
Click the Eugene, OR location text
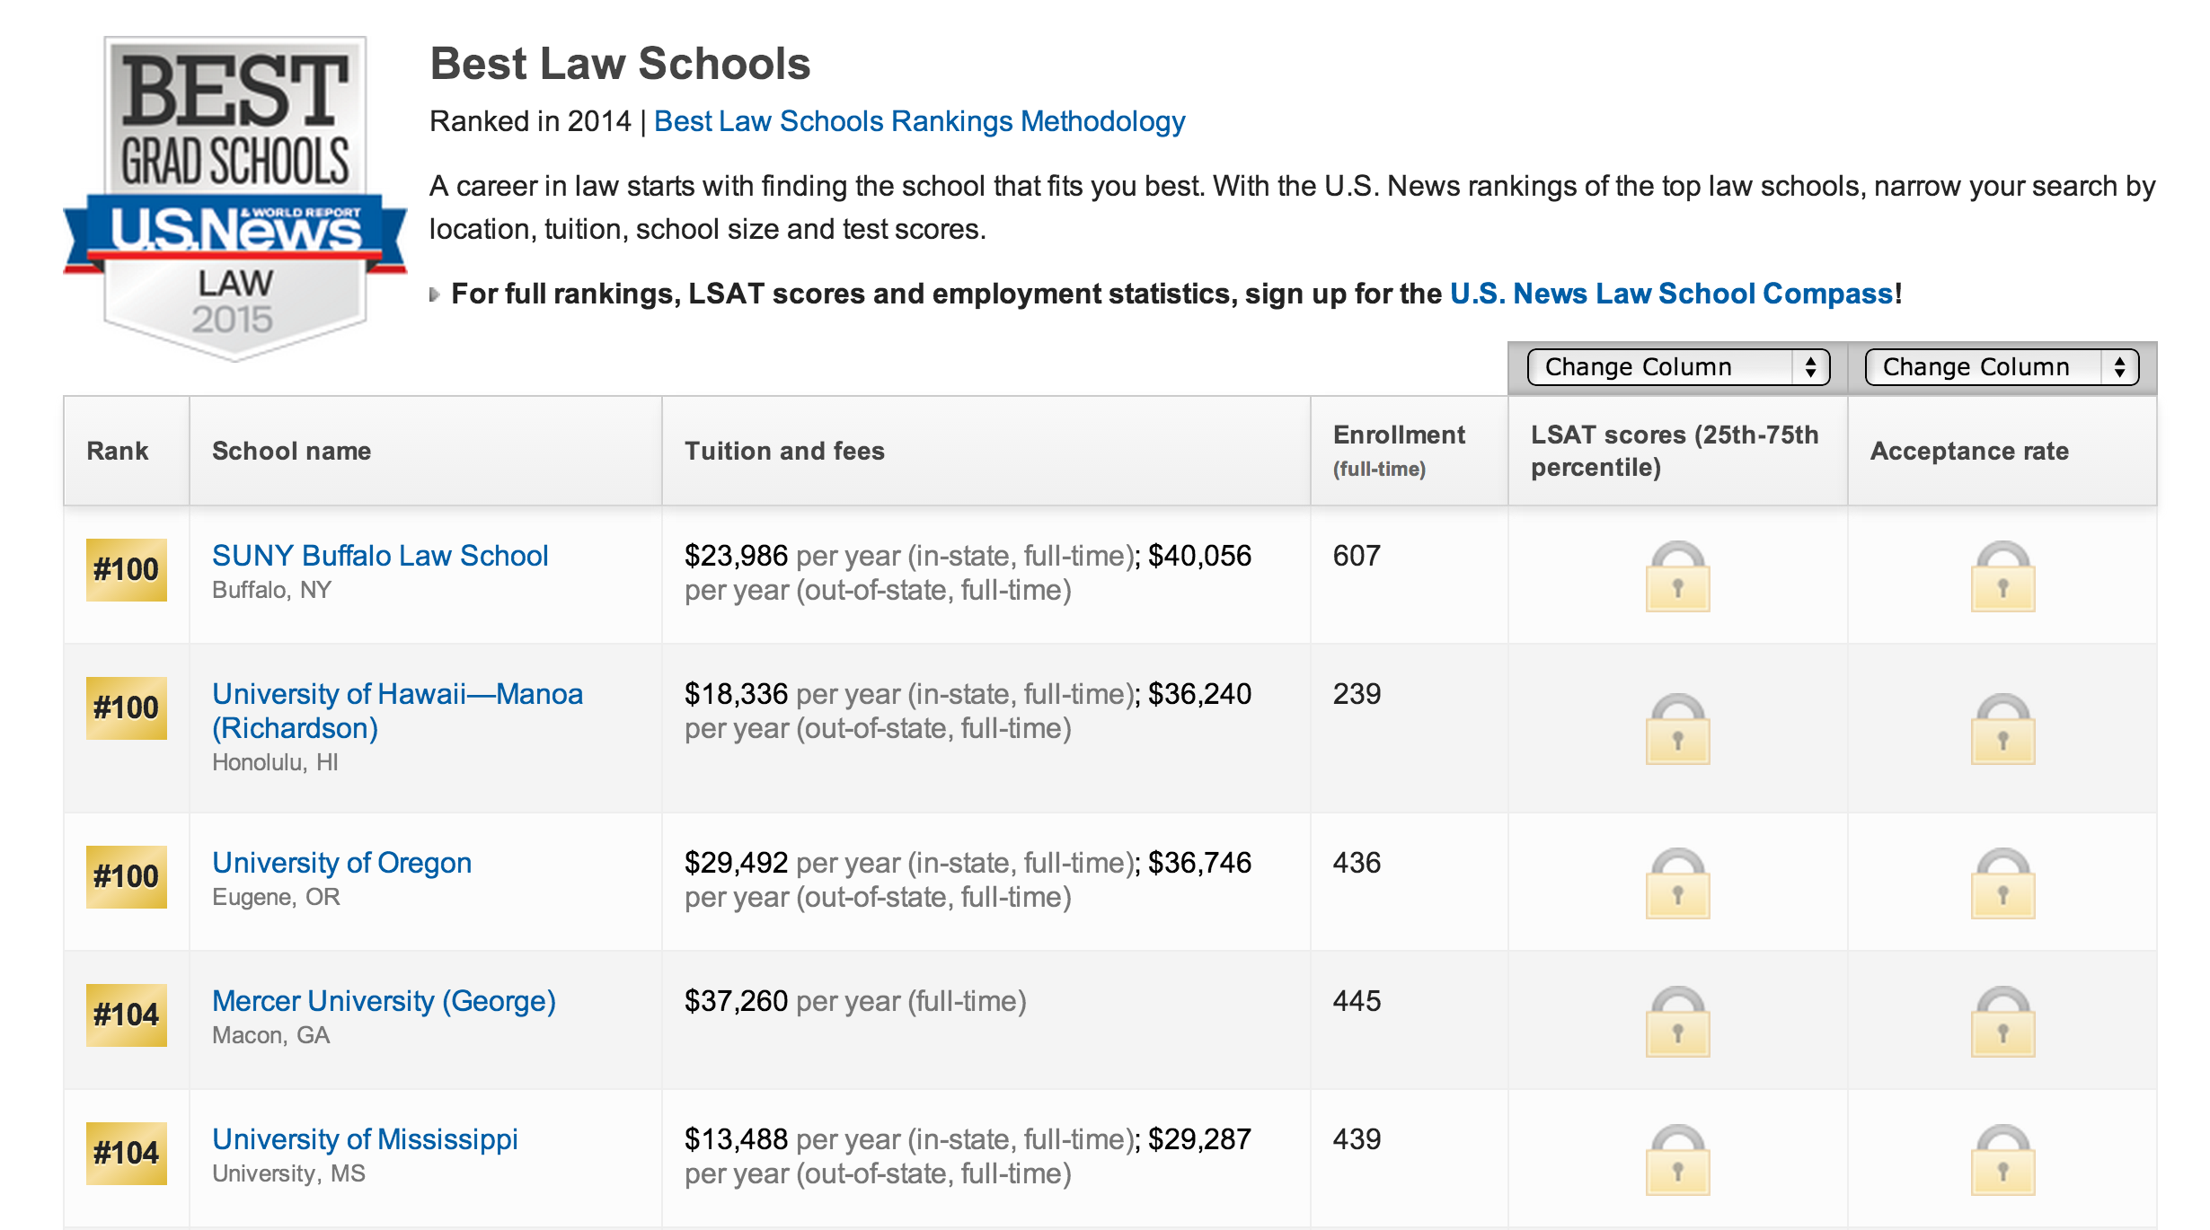coord(276,897)
